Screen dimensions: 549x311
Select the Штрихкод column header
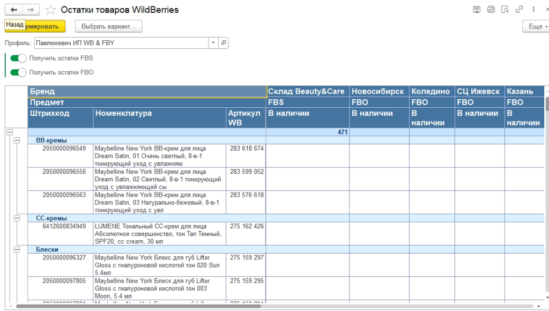61,117
